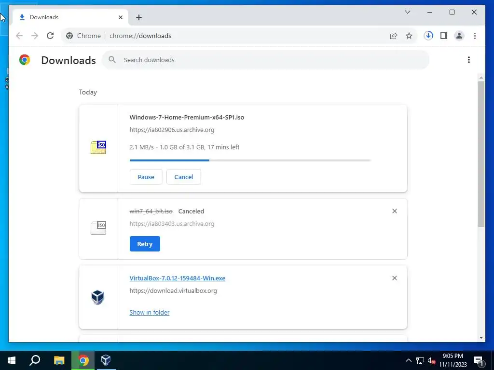Click the Today date heading
The height and width of the screenshot is (370, 494).
(x=88, y=92)
